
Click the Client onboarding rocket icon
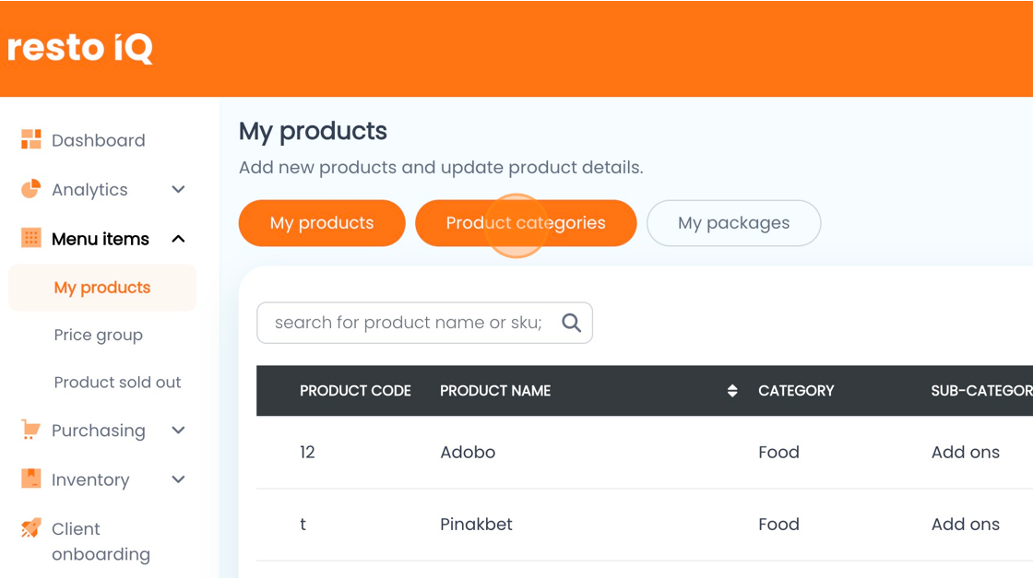31,527
